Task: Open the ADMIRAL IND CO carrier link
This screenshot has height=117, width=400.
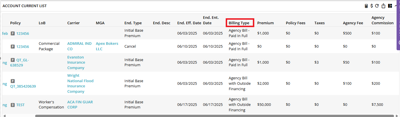Action: tap(79, 46)
